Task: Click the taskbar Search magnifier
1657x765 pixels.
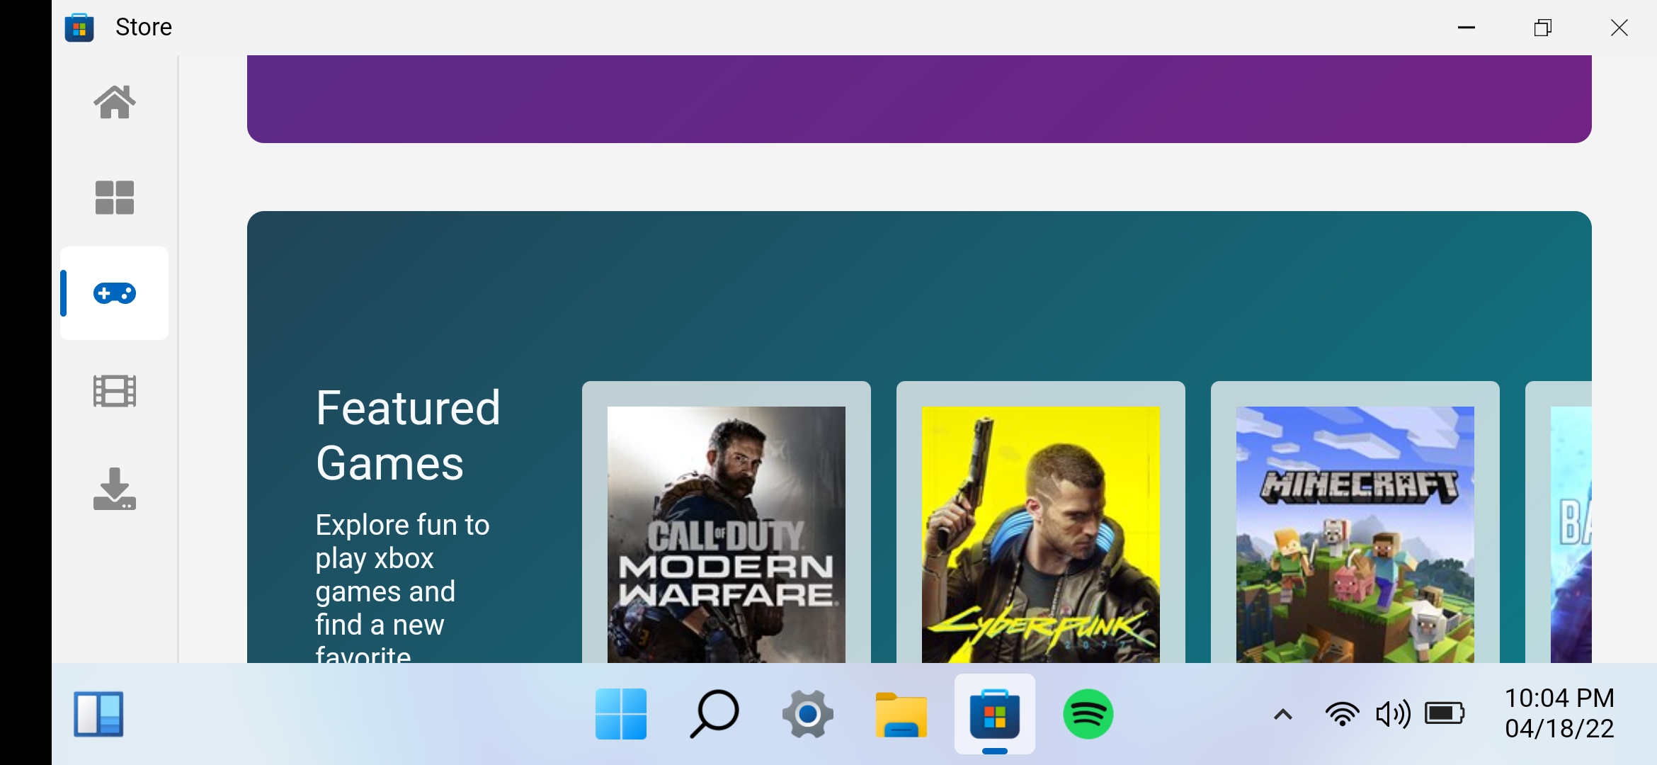Action: click(714, 714)
